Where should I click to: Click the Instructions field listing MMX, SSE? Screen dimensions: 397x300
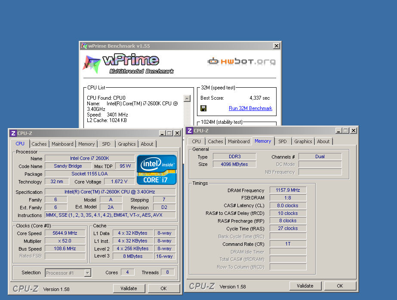[x=110, y=215]
